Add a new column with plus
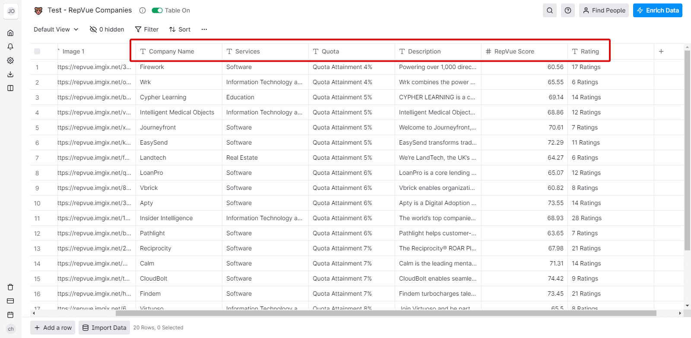 tap(661, 51)
